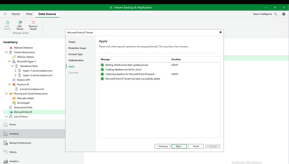
Task: Close the Microsoft Entra ID Tenant dialog
Action: tap(220, 32)
